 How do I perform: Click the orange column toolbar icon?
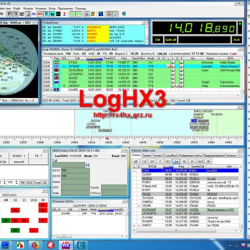93,14
